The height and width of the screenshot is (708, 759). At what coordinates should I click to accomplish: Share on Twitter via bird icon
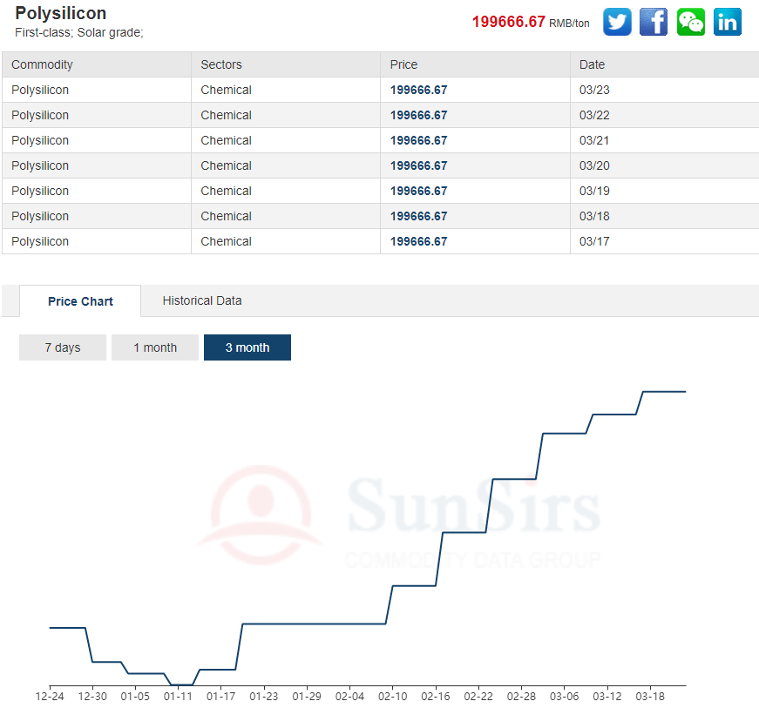(x=617, y=22)
